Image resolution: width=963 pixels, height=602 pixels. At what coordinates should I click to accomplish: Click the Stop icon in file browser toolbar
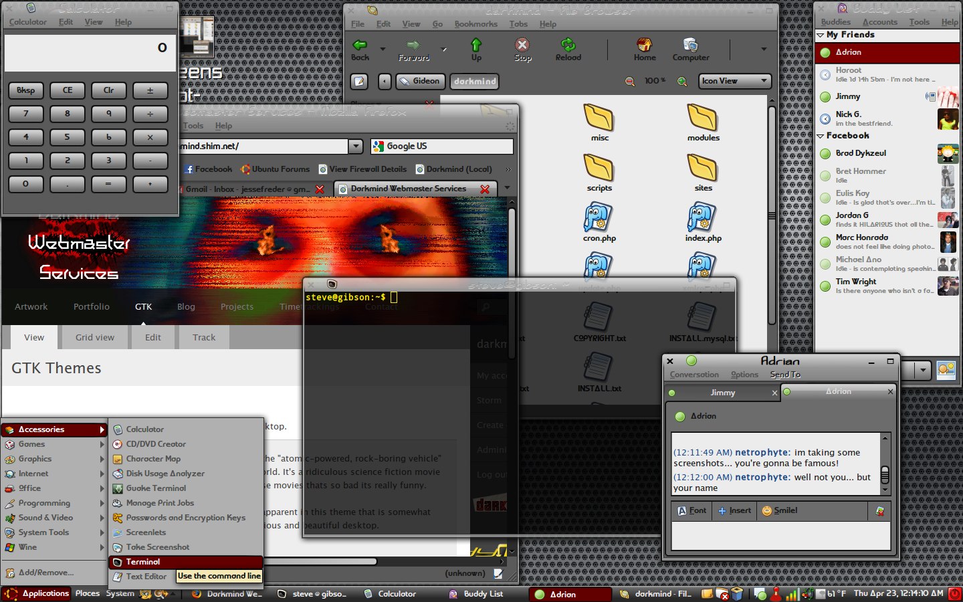523,49
